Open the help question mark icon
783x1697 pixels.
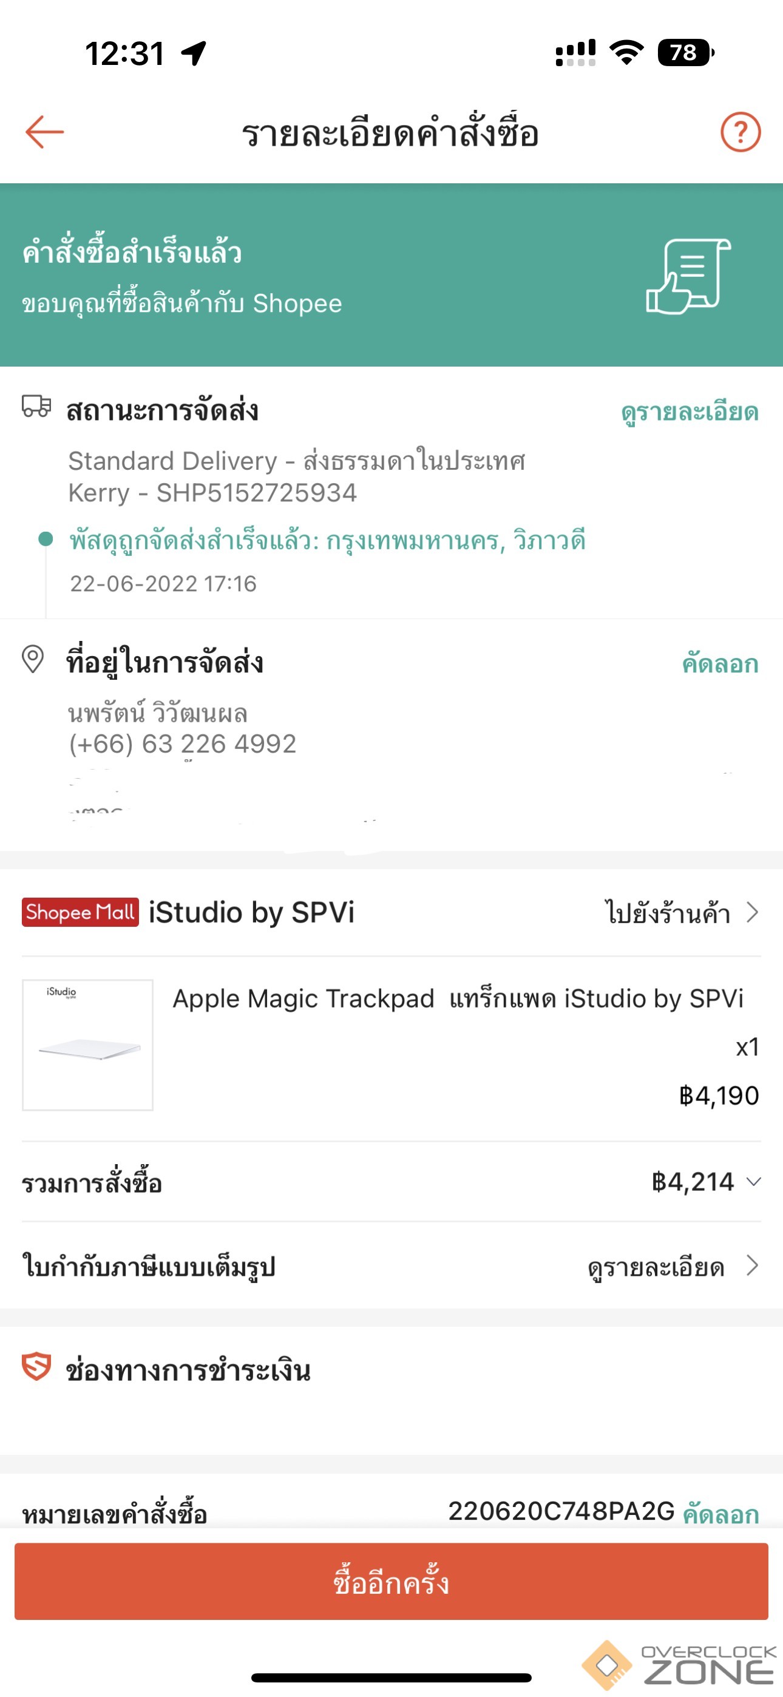click(x=740, y=132)
